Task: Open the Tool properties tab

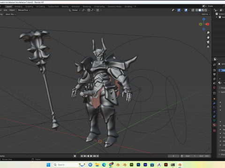Action: [x=214, y=64]
